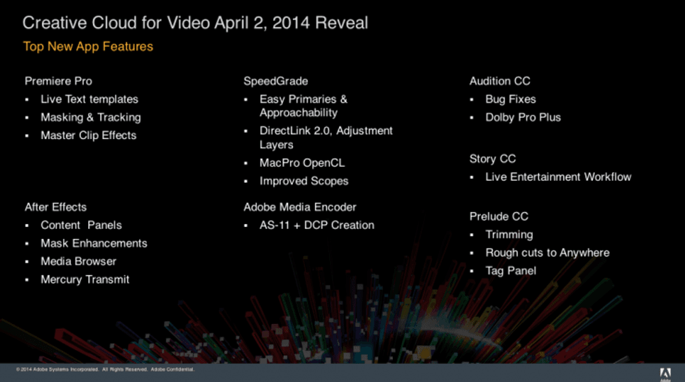Click 'DirectLink 2.0, Adjustment Layers' bullet
This screenshot has width=685, height=382.
[x=326, y=138]
